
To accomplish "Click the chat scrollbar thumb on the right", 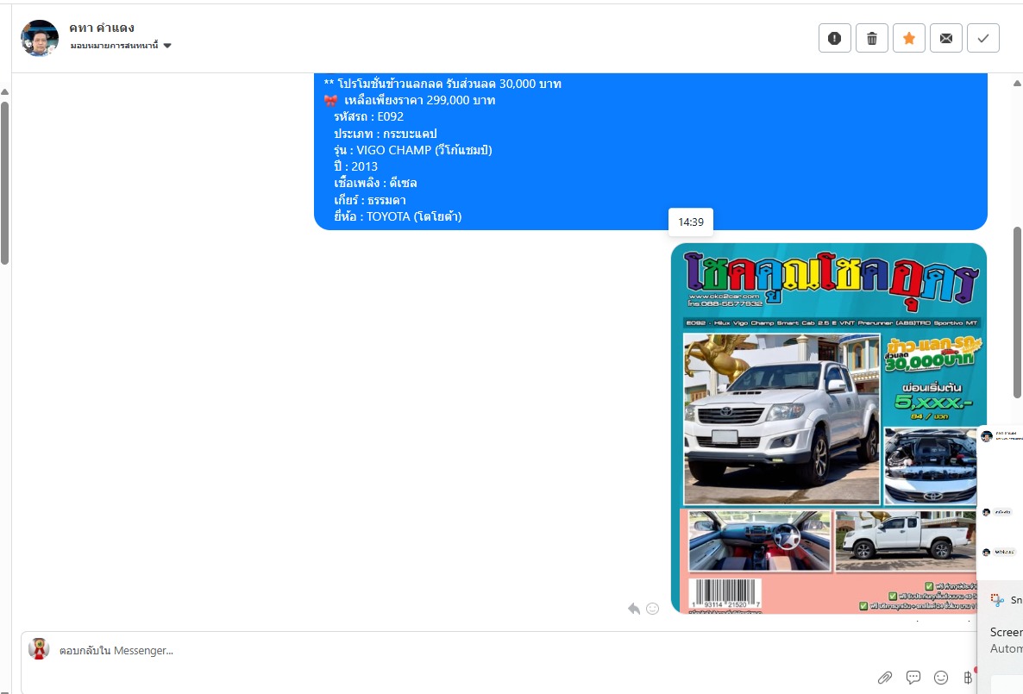I will [1017, 312].
